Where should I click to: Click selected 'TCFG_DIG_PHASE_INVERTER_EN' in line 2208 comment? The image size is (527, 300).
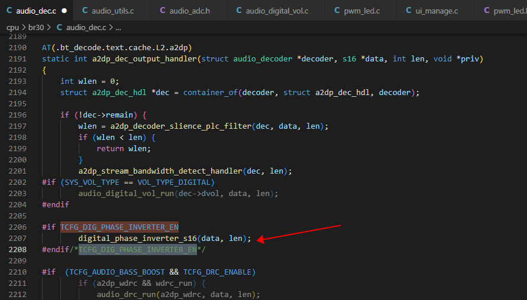pyautogui.click(x=137, y=250)
